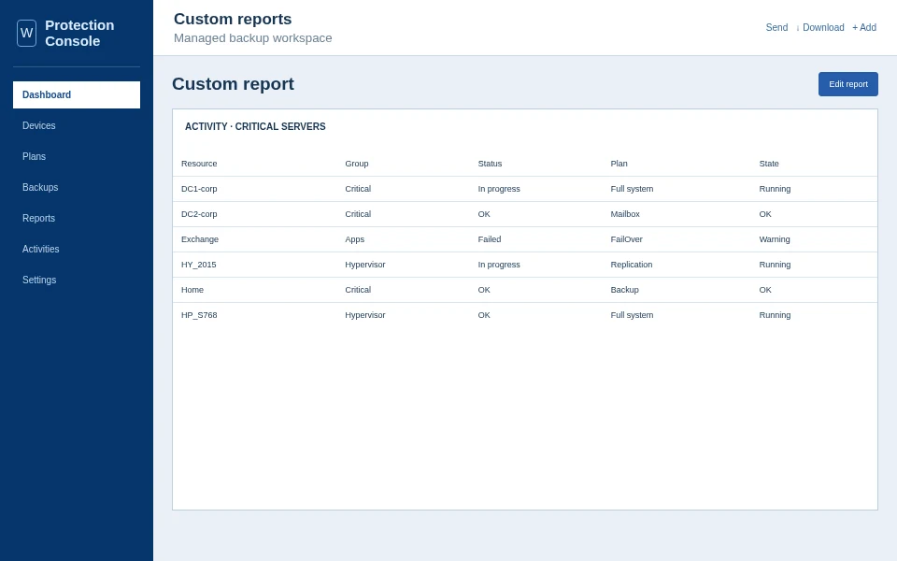Click Hypervisor group for HP_S768
This screenshot has height=561, width=897.
pyautogui.click(x=365, y=315)
